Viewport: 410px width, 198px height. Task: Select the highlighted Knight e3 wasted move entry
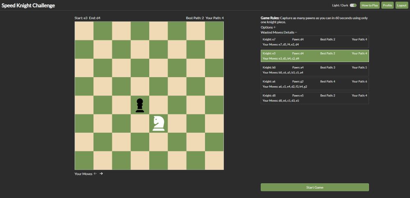(314, 56)
